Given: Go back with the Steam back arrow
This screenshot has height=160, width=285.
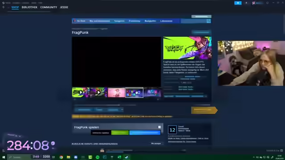Looking at the screenshot, I should pos(4,7).
